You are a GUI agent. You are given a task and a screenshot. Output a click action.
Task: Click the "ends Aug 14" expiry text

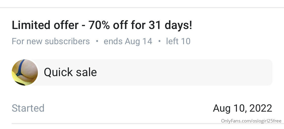(128, 41)
